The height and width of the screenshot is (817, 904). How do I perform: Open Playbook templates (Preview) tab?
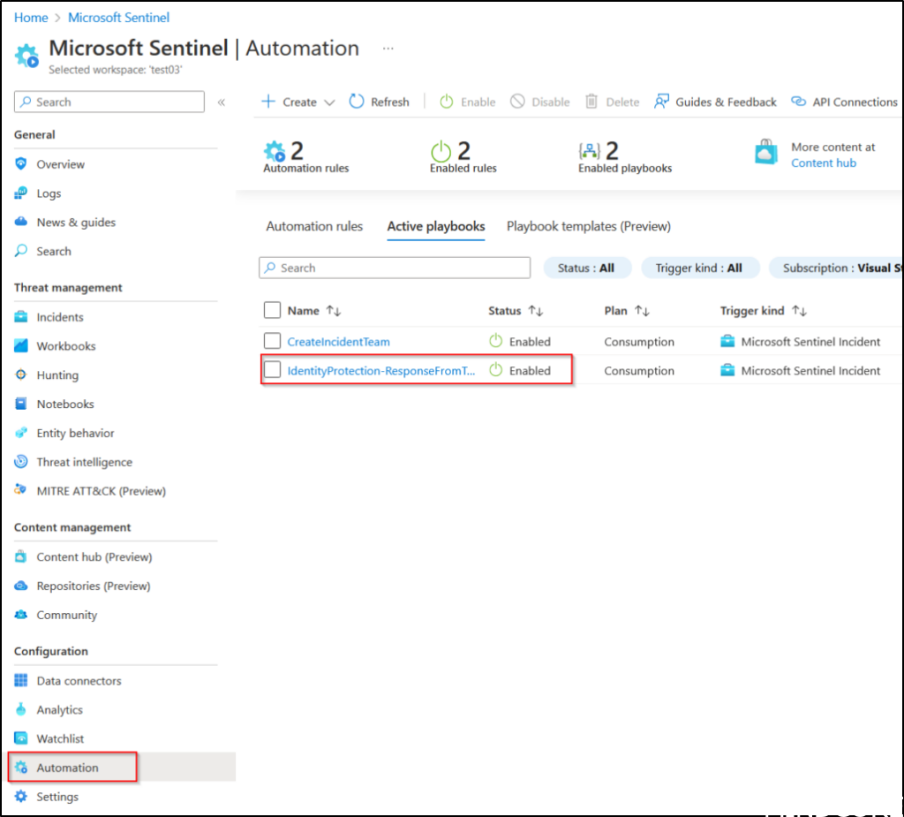click(588, 226)
